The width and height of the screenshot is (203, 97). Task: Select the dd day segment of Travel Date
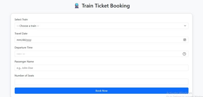(24, 40)
